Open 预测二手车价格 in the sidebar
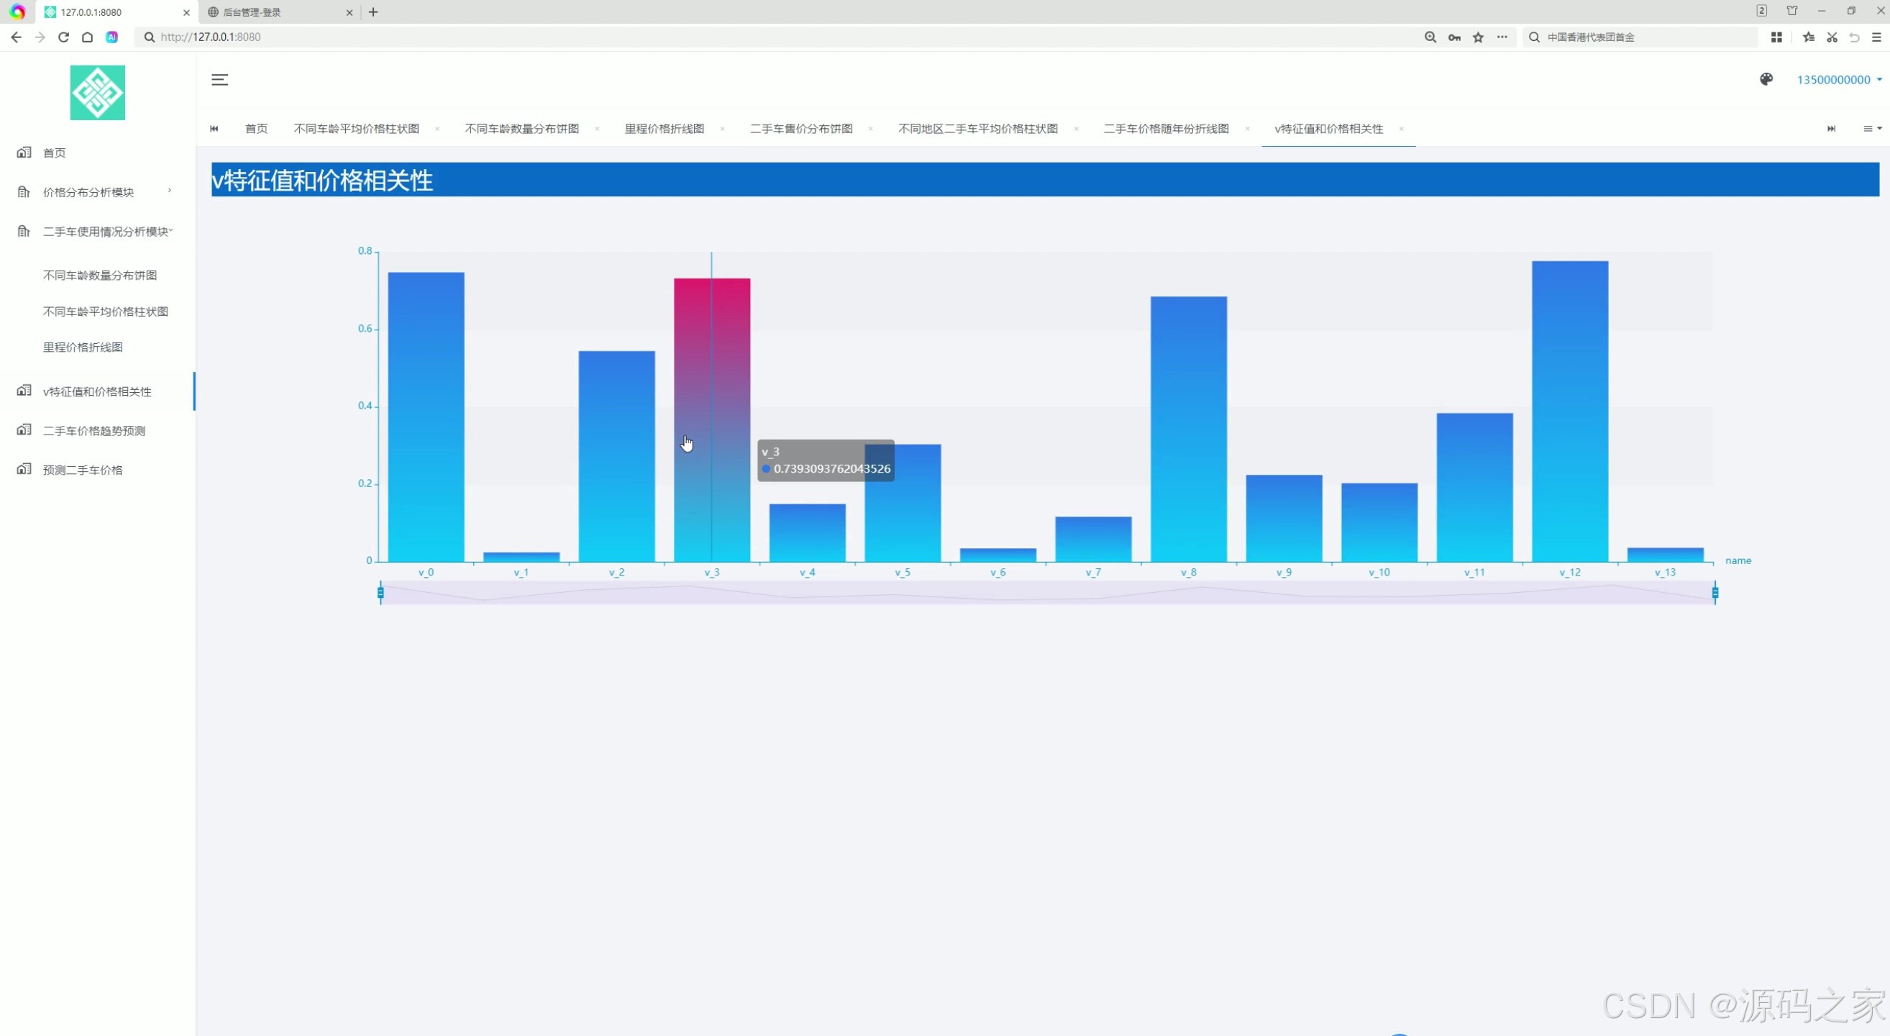The image size is (1890, 1036). 82,471
